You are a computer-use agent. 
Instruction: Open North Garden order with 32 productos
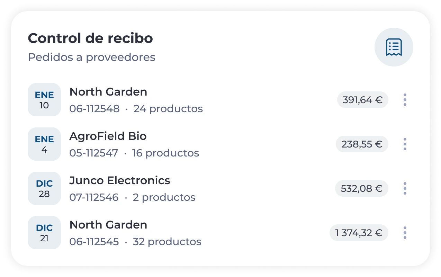click(x=108, y=225)
